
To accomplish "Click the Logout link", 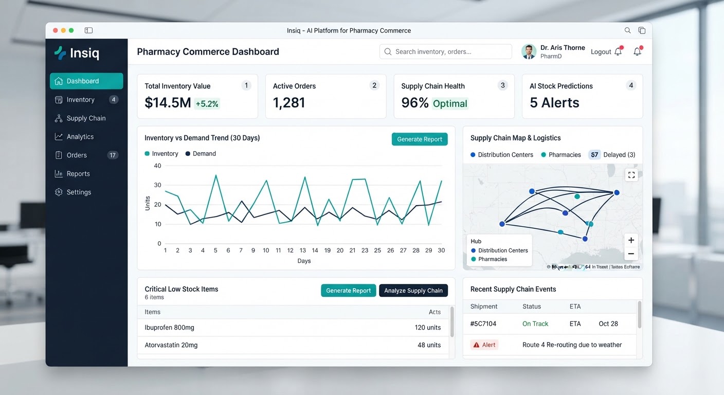I will coord(601,52).
